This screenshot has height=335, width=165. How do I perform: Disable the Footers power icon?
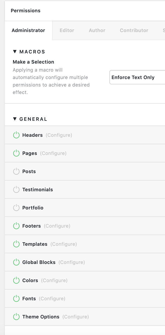pyautogui.click(x=16, y=226)
